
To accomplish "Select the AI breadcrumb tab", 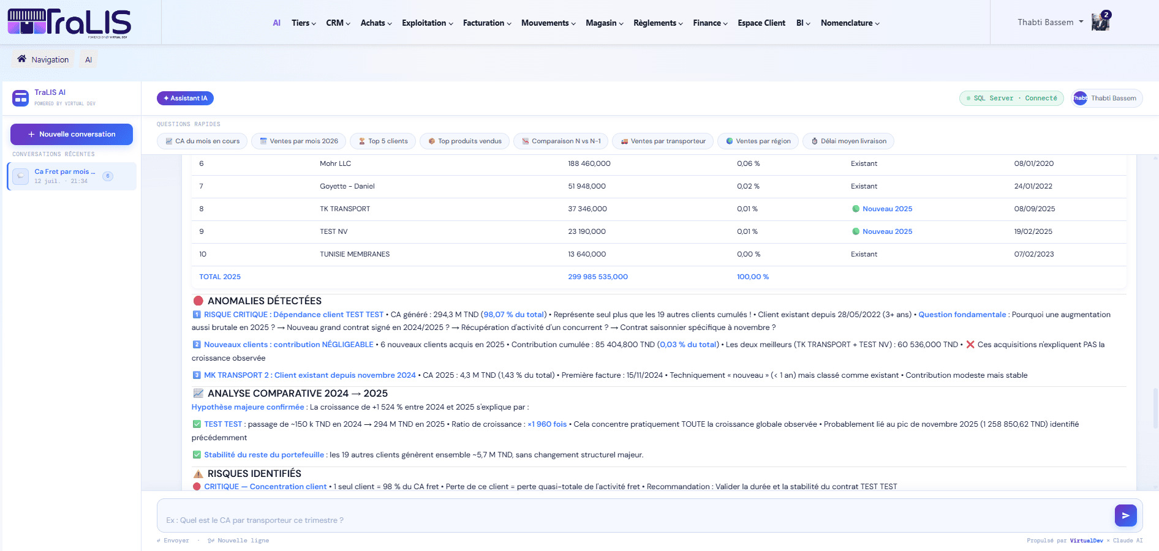I will coord(88,59).
